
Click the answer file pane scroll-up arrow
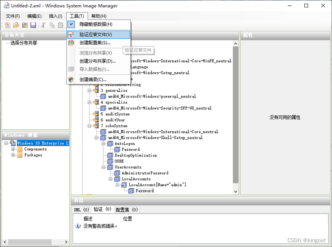tap(235, 43)
